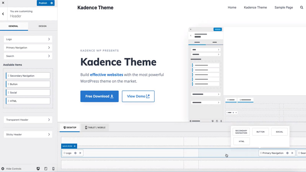Open the Sample Page link

(283, 7)
